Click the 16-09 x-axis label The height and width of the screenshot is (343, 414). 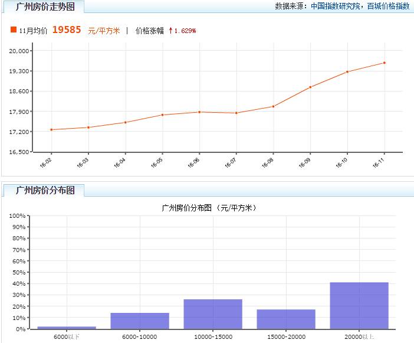(x=304, y=162)
